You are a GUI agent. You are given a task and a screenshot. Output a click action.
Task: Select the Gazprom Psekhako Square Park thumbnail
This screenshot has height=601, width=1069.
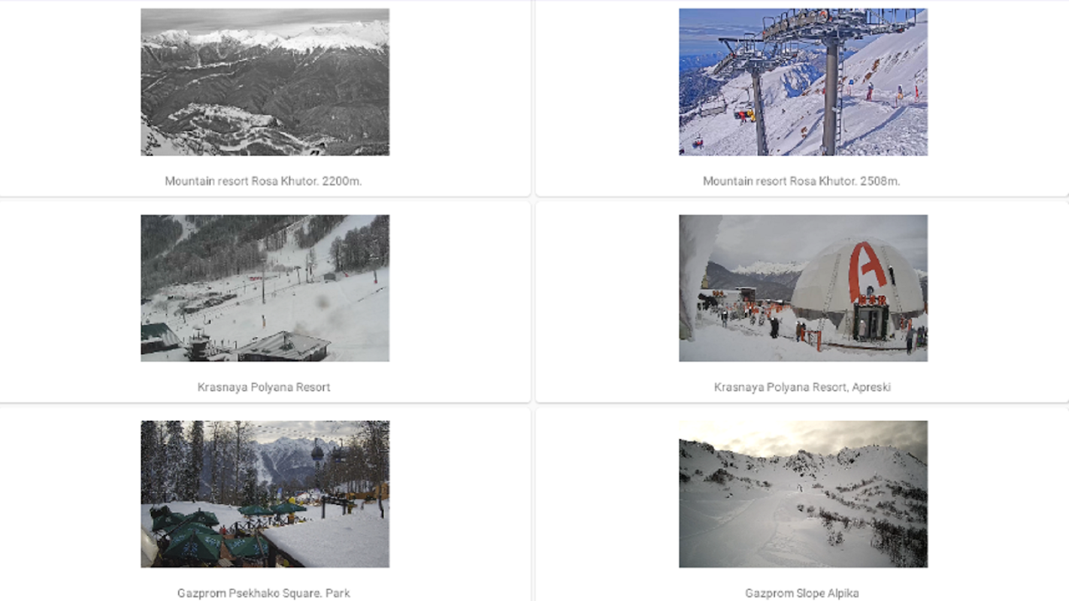pyautogui.click(x=265, y=494)
